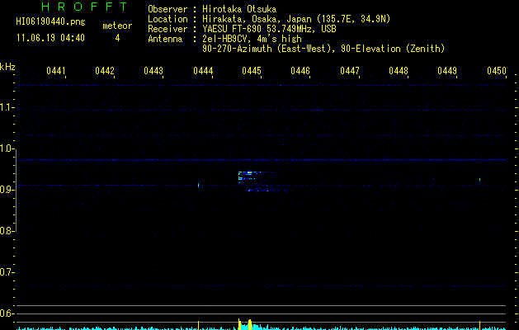Click time marker 0446
Viewport: 519px width, 330px height.
click(300, 71)
